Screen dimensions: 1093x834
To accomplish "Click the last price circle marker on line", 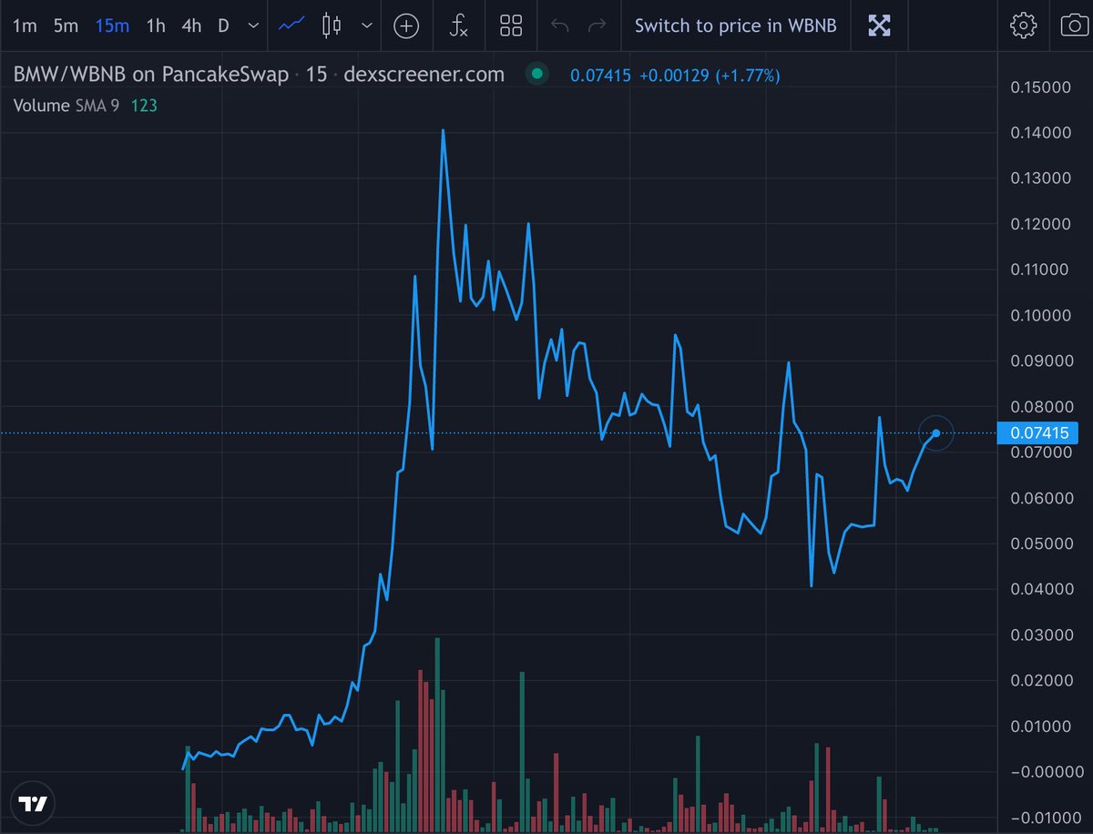I will 935,433.
